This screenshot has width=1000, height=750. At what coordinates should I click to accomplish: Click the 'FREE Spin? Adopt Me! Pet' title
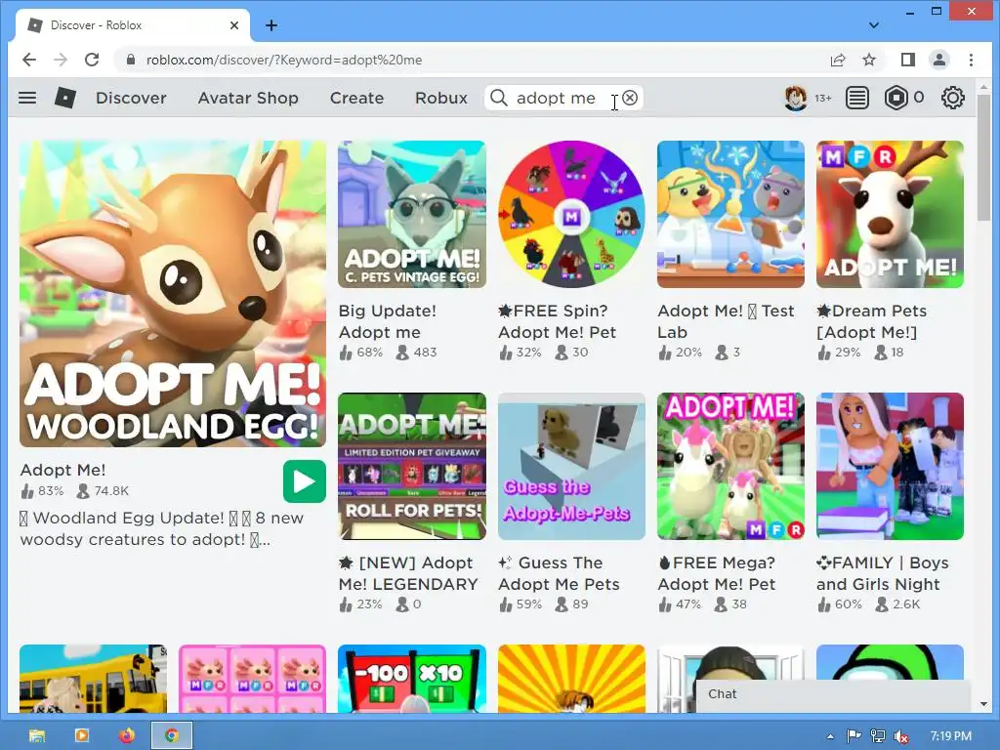pyautogui.click(x=558, y=321)
